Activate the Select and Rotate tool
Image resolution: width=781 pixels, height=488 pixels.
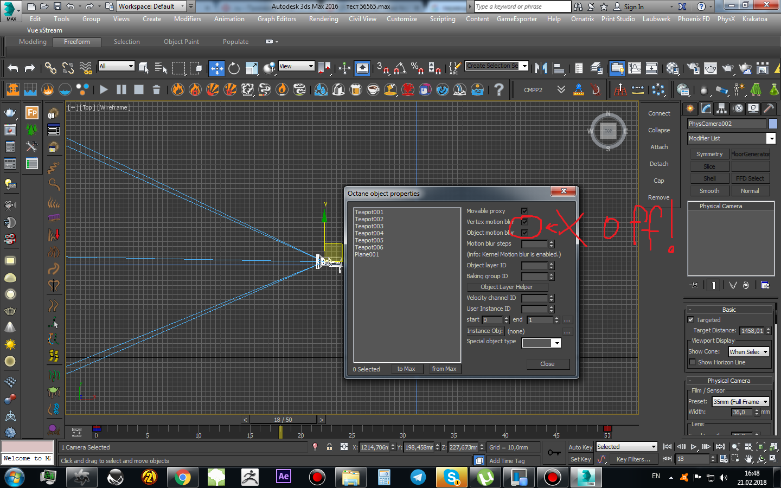click(x=234, y=68)
